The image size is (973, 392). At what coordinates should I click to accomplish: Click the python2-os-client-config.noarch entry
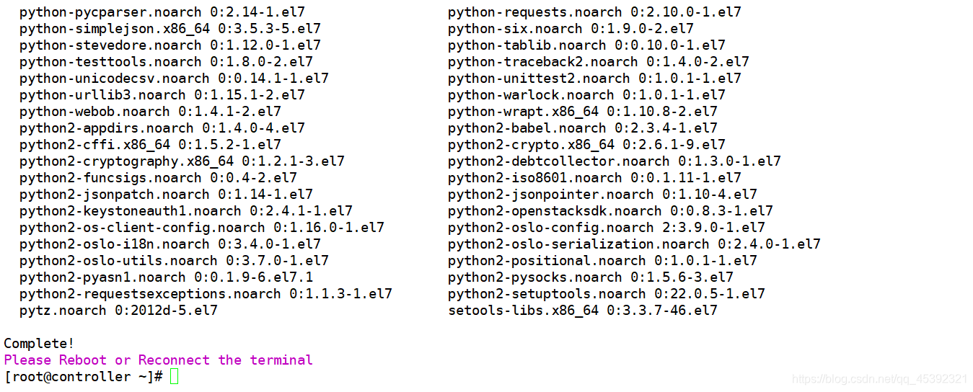(201, 228)
